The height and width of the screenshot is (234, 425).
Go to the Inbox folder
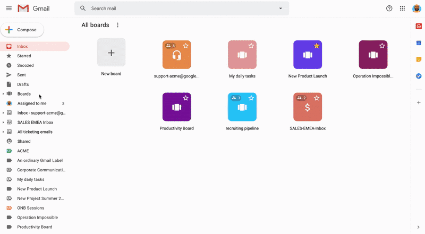click(x=35, y=46)
